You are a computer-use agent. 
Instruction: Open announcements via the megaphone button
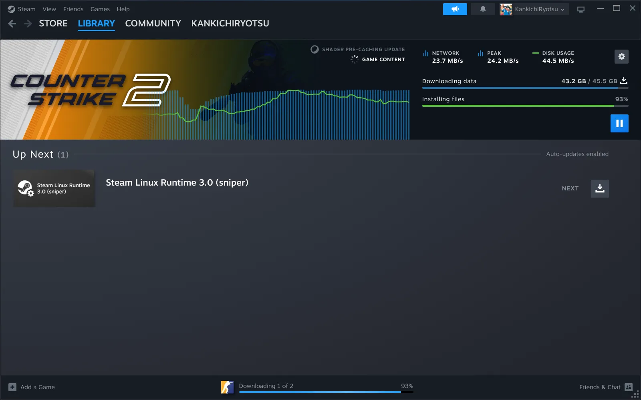455,9
